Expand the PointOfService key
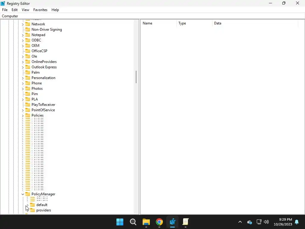Screen dimensions: 305x229 click(23, 110)
